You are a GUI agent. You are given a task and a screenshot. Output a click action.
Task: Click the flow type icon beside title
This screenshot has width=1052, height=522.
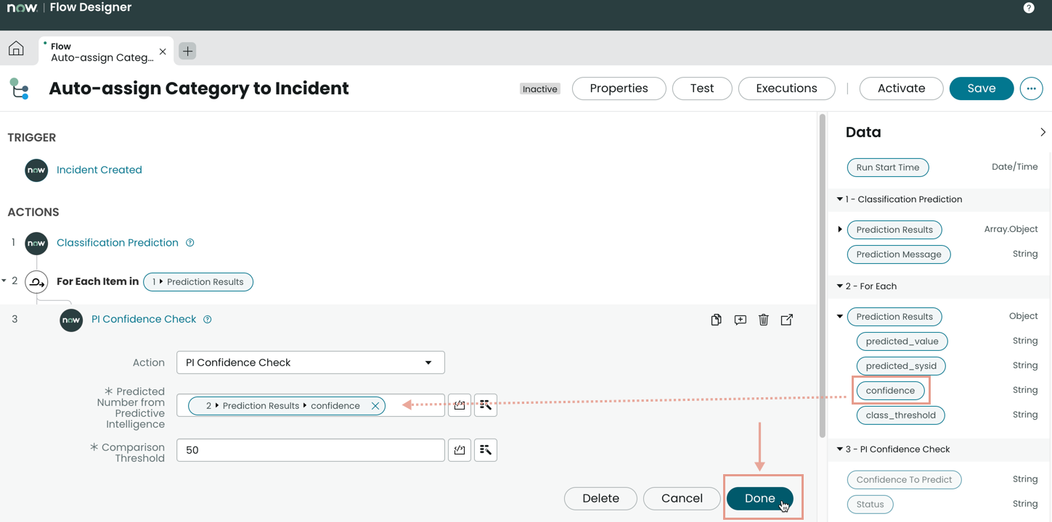[x=20, y=88]
